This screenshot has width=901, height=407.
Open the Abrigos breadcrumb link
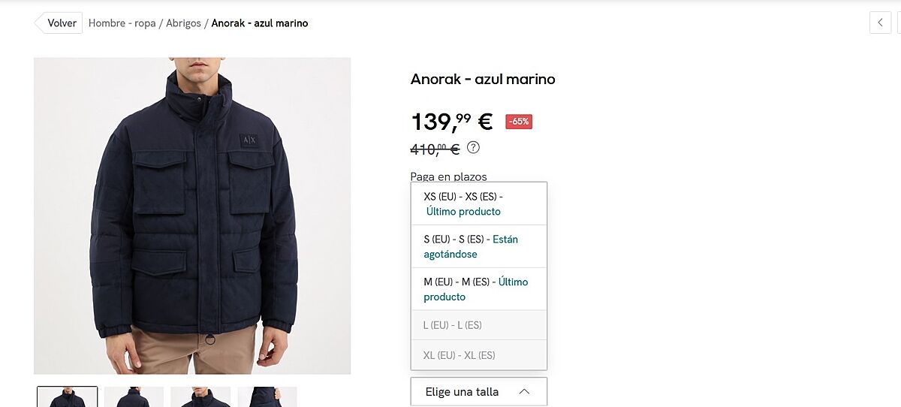click(183, 23)
